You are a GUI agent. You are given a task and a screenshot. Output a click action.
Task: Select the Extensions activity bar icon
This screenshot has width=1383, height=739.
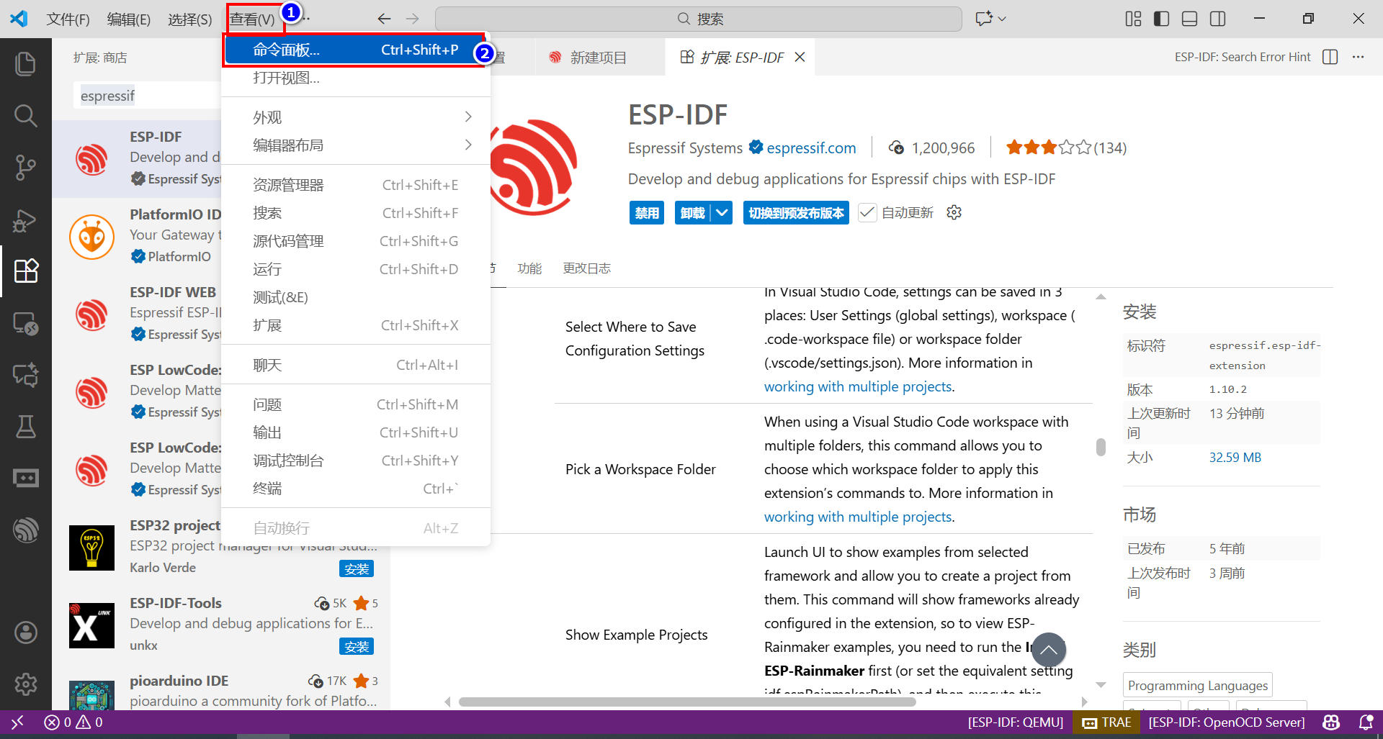26,271
